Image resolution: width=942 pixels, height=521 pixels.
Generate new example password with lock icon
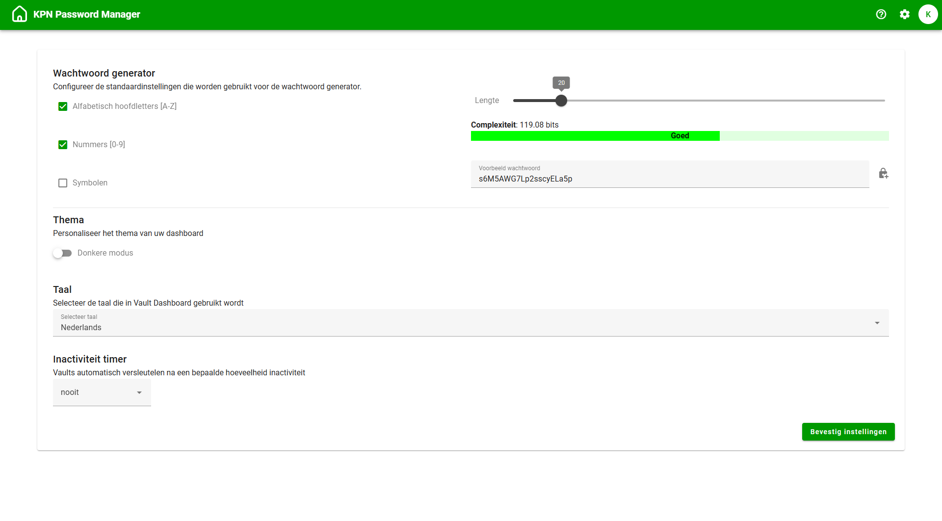(883, 174)
